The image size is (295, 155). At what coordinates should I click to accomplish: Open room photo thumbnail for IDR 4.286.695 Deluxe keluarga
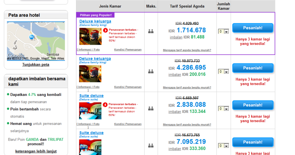coord(90,74)
